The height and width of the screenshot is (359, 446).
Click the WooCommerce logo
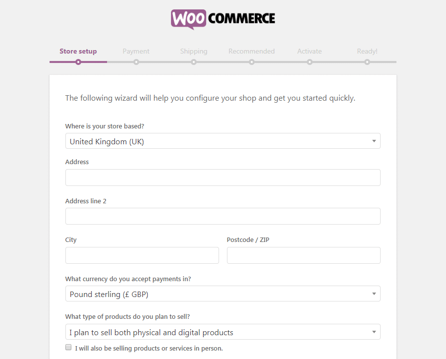[223, 19]
